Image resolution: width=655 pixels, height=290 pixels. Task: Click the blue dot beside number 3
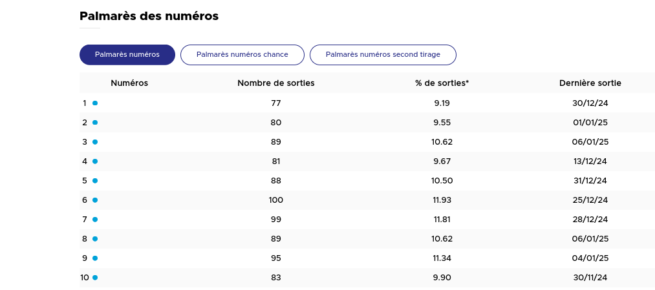tap(95, 142)
